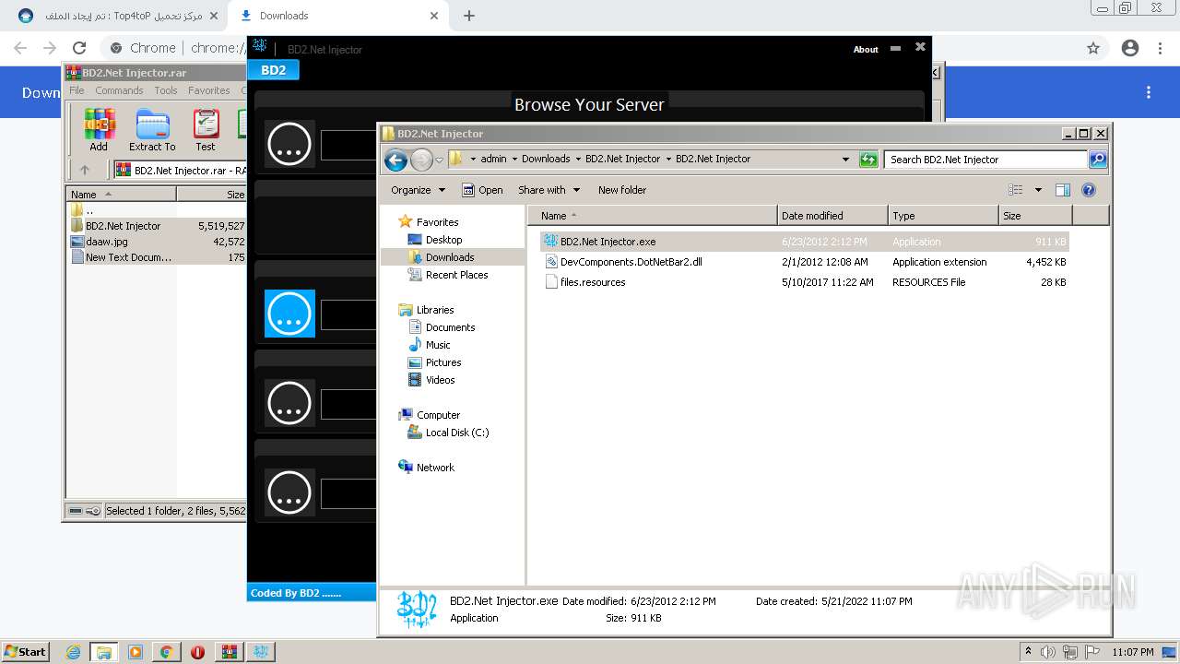Image resolution: width=1180 pixels, height=664 pixels.
Task: Expand view options arrow in Explorer
Action: coord(1038,190)
